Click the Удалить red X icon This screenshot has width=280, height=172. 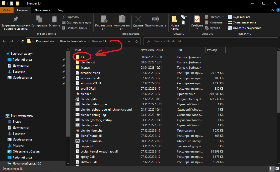(138, 19)
